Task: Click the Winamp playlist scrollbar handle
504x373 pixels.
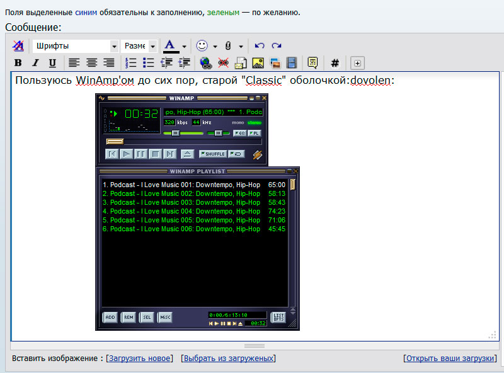Action: [293, 185]
